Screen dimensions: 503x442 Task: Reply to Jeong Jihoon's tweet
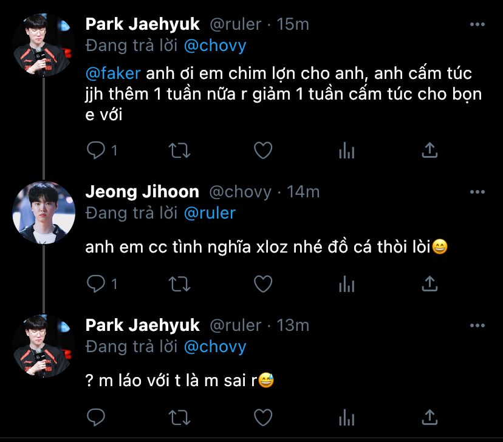[97, 284]
